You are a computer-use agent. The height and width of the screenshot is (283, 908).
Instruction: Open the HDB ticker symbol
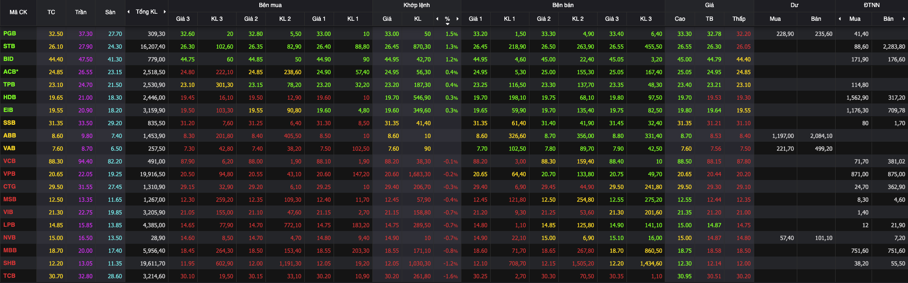pos(9,97)
